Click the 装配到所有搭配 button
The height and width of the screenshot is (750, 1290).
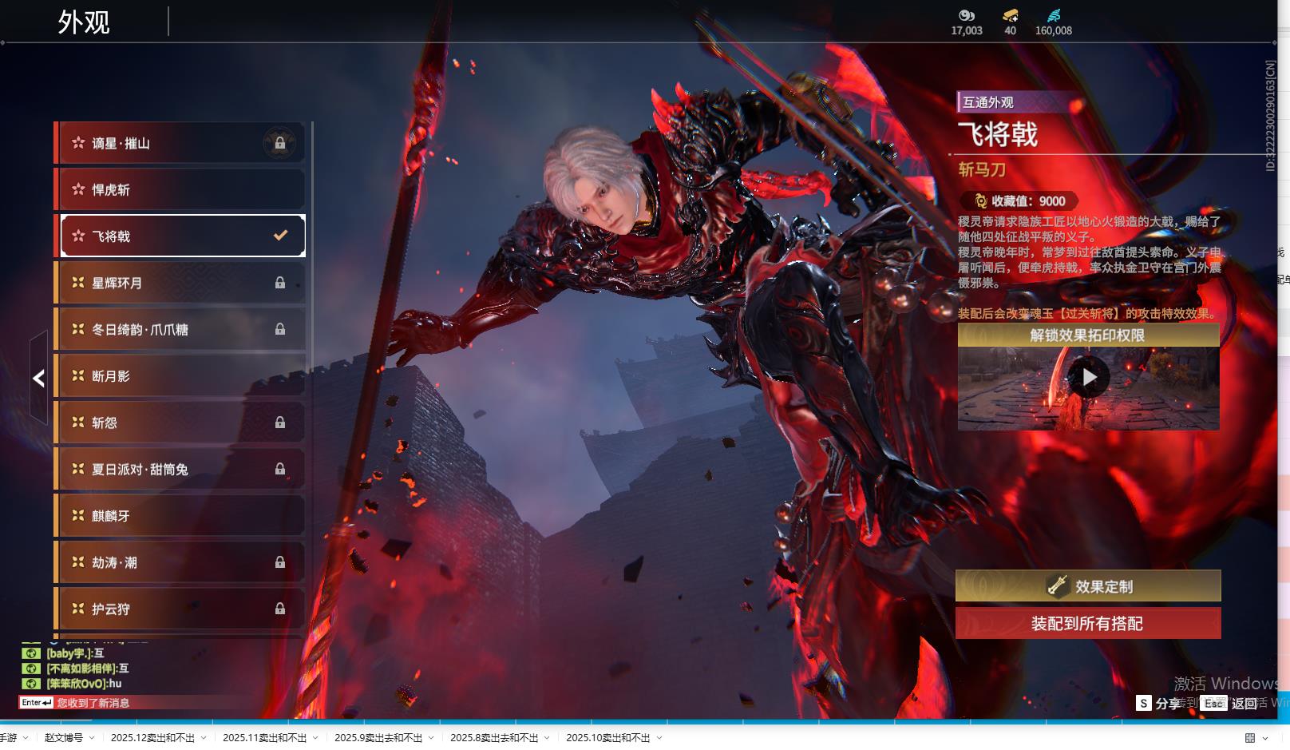(1088, 624)
